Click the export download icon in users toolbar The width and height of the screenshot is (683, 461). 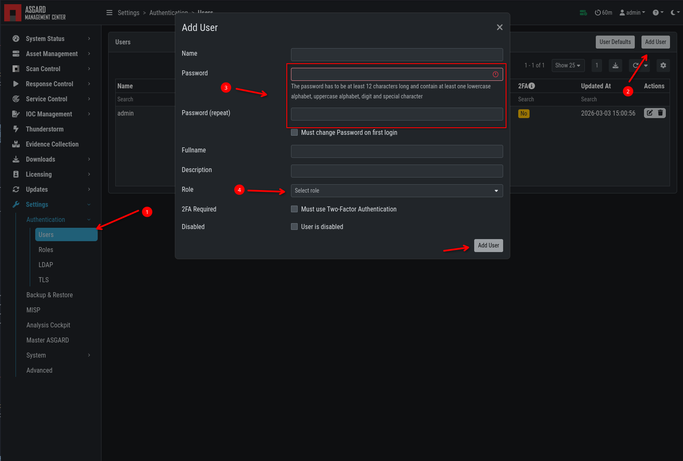(x=615, y=65)
